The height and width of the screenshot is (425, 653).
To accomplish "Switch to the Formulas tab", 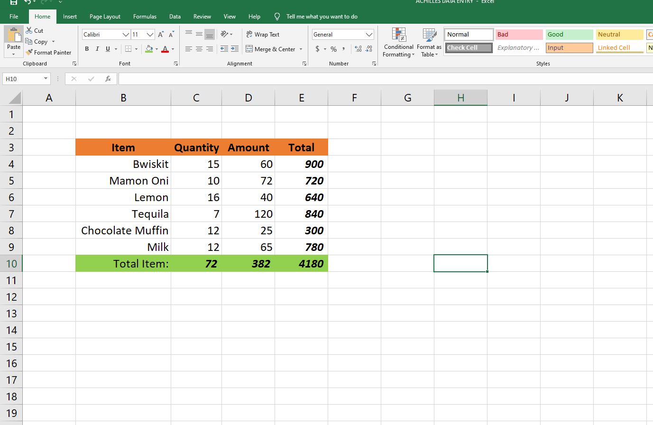I will 145,17.
